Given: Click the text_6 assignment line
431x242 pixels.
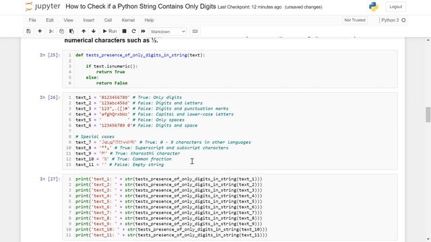Looking at the screenshot, I should (x=137, y=126).
